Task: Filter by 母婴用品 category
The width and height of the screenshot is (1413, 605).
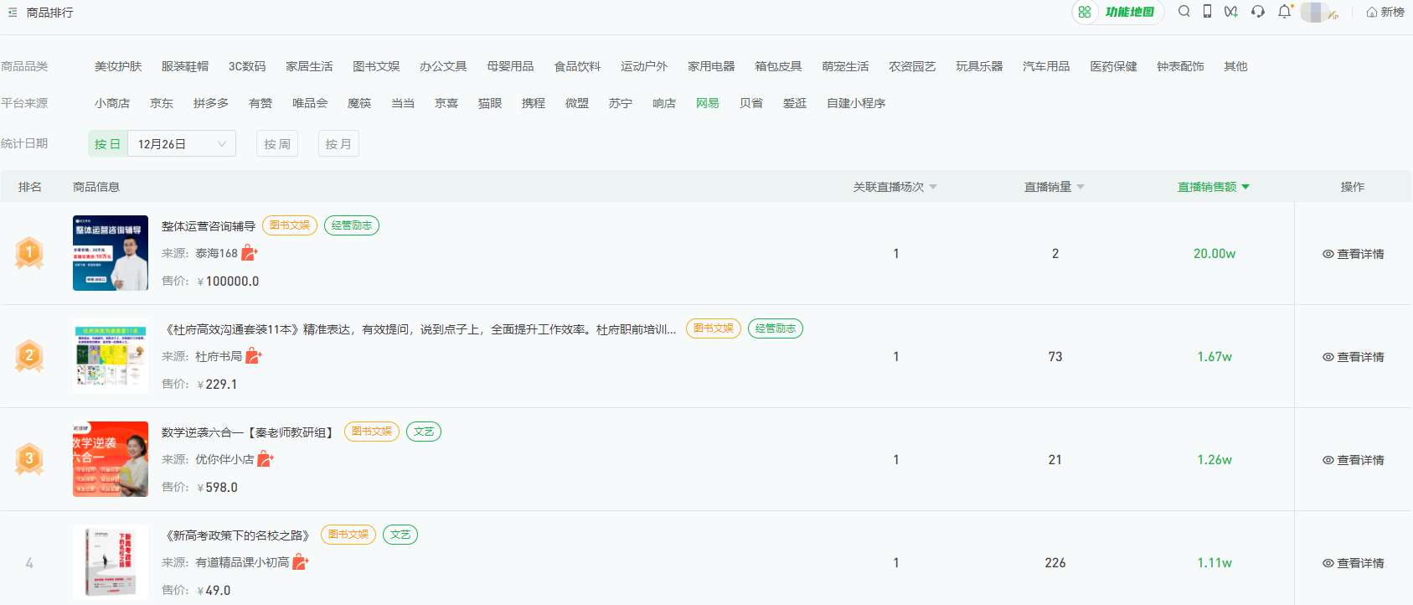Action: [x=510, y=66]
